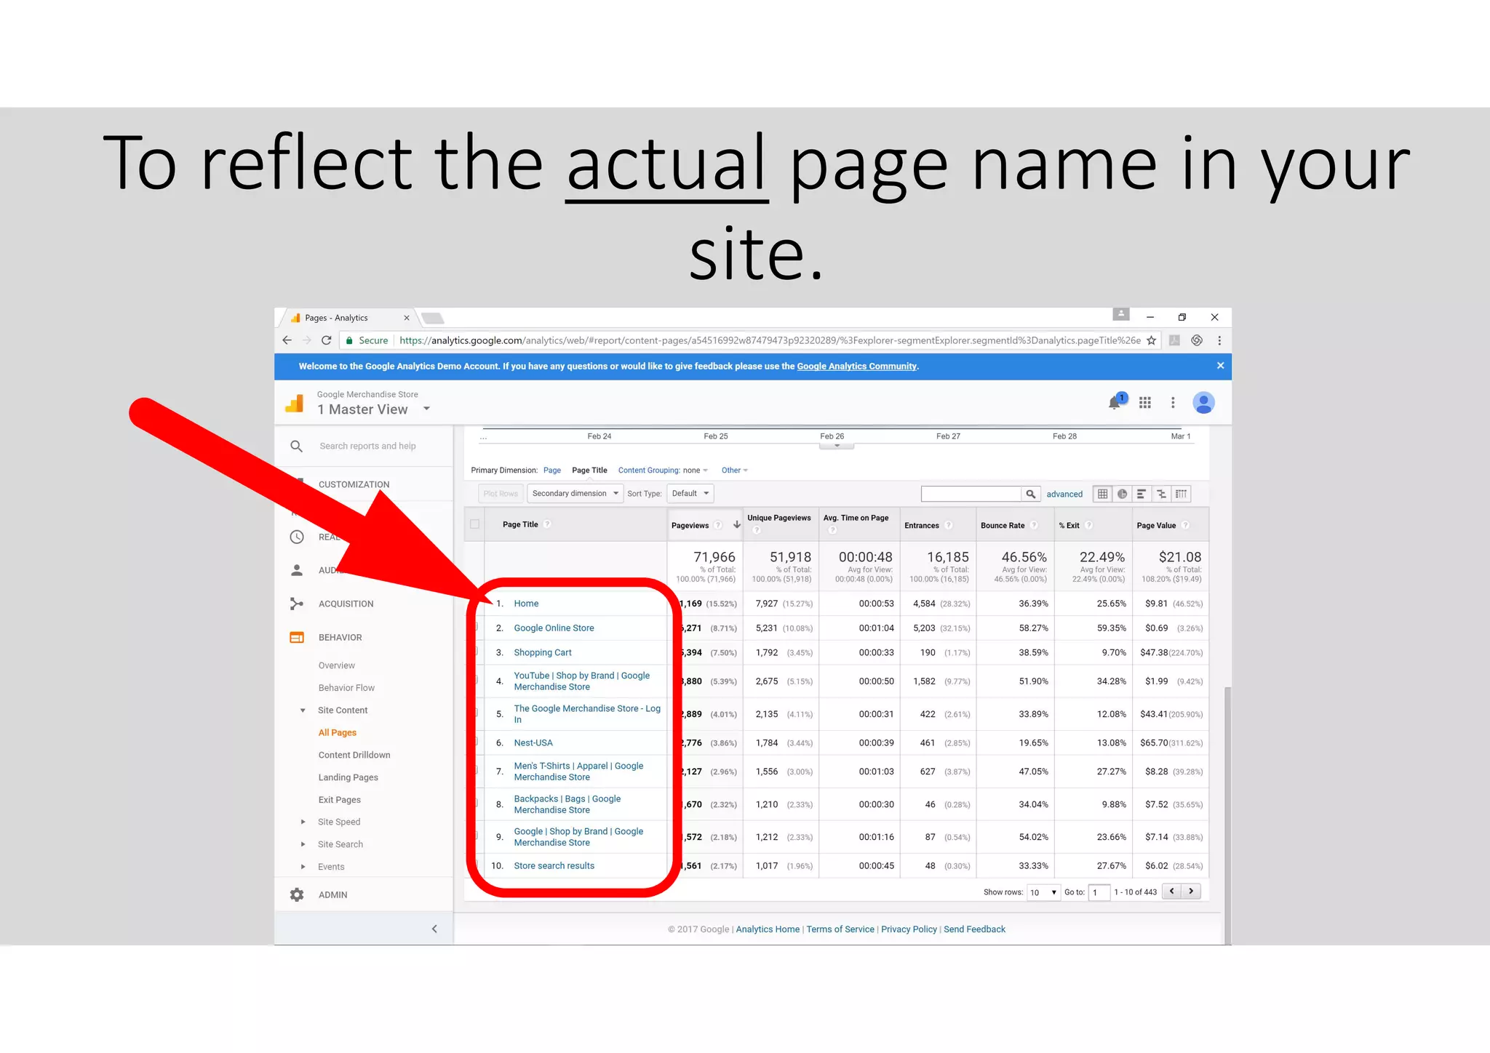Open the Sort Type Default dropdown

pos(690,494)
